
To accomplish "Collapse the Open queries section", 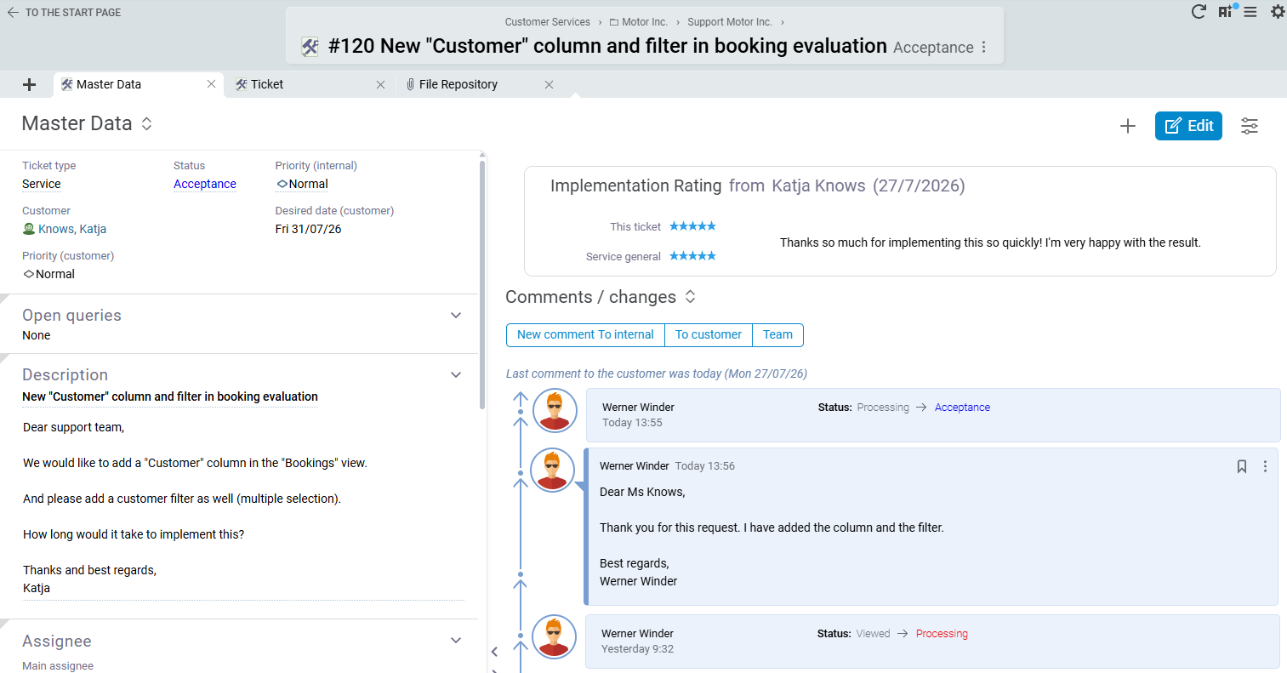I will click(x=456, y=316).
